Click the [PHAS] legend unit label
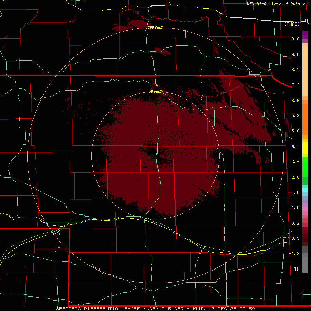Viewport: 311px width, 311px height. (x=292, y=24)
